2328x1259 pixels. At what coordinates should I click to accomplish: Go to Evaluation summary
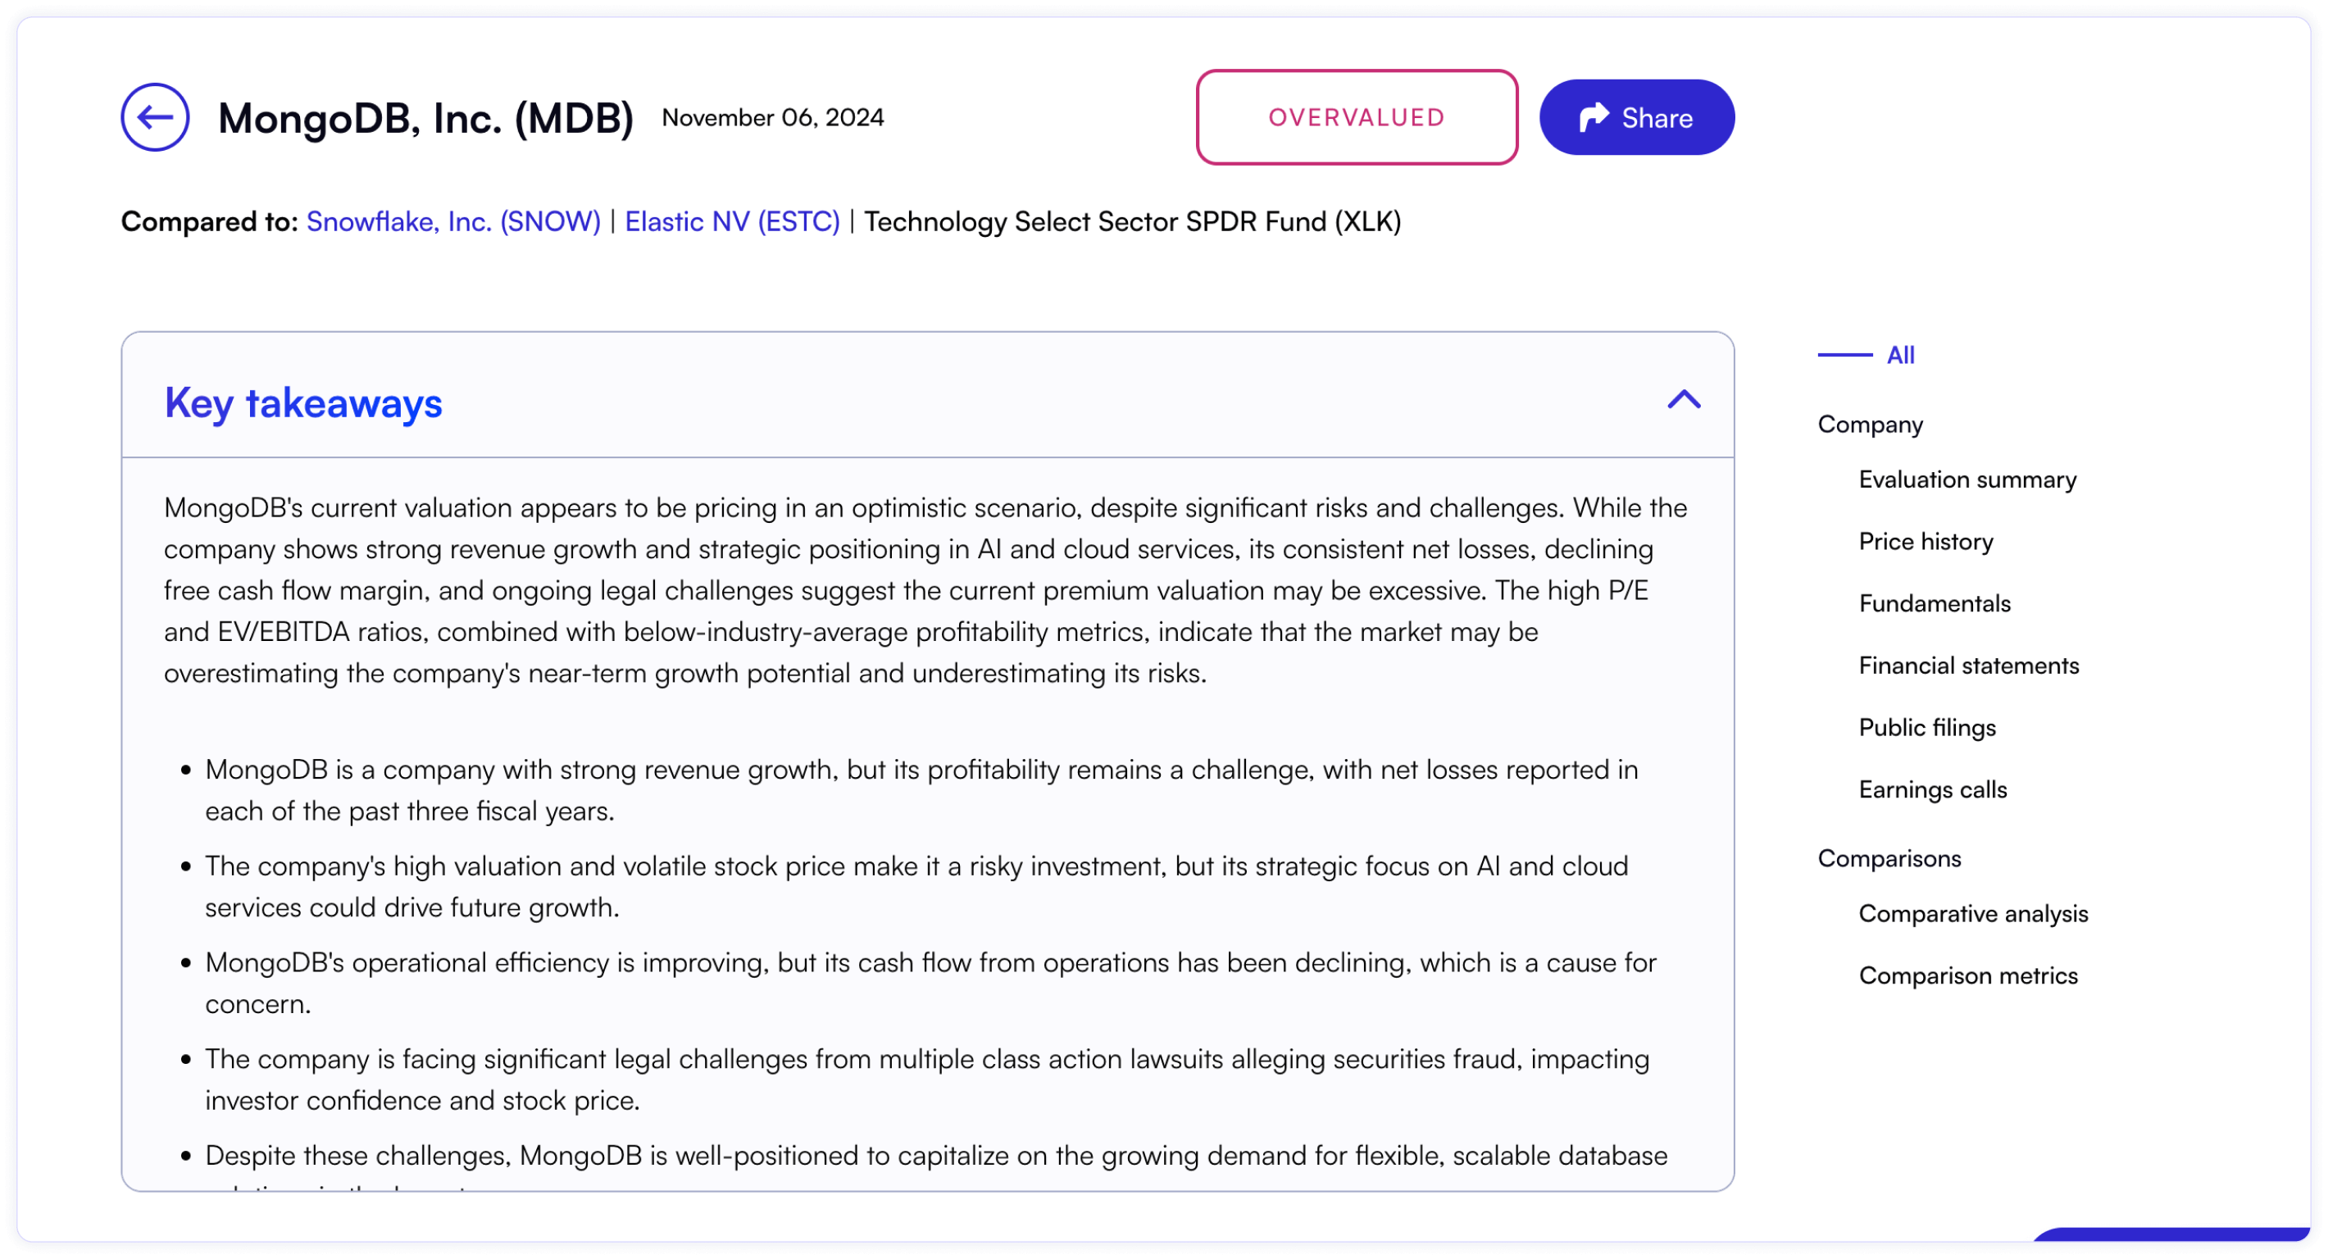1967,480
